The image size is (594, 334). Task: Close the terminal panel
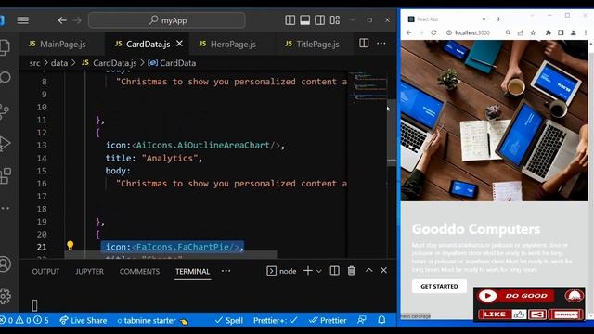(x=383, y=270)
